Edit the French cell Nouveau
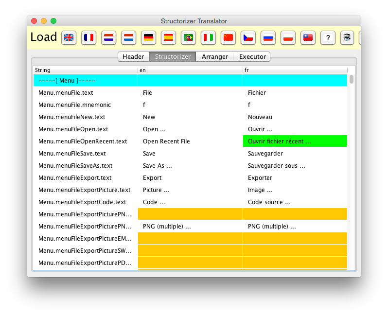 295,117
